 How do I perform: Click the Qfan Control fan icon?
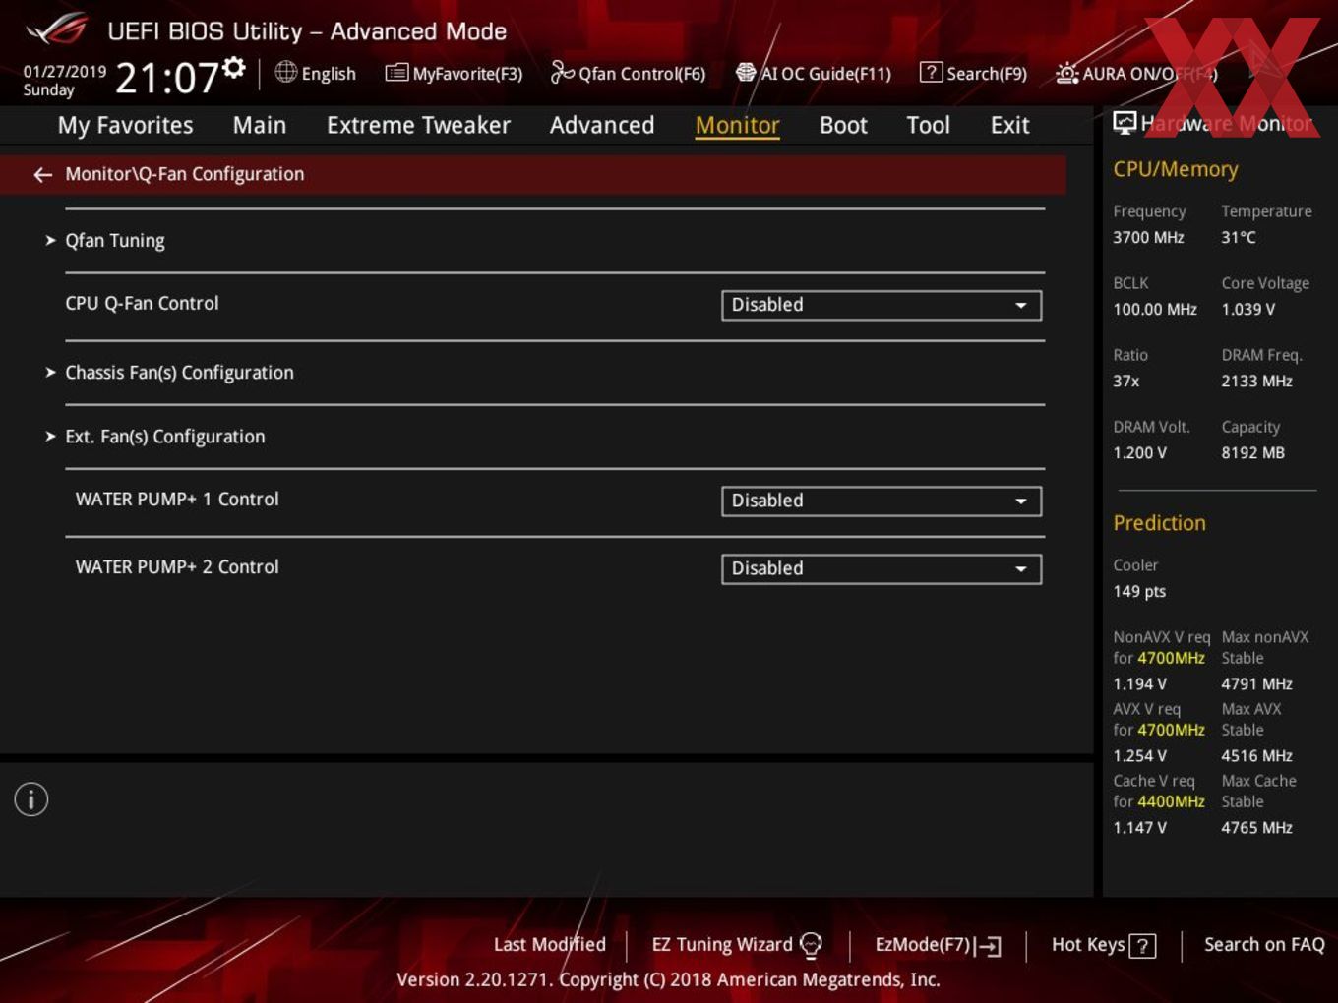562,72
